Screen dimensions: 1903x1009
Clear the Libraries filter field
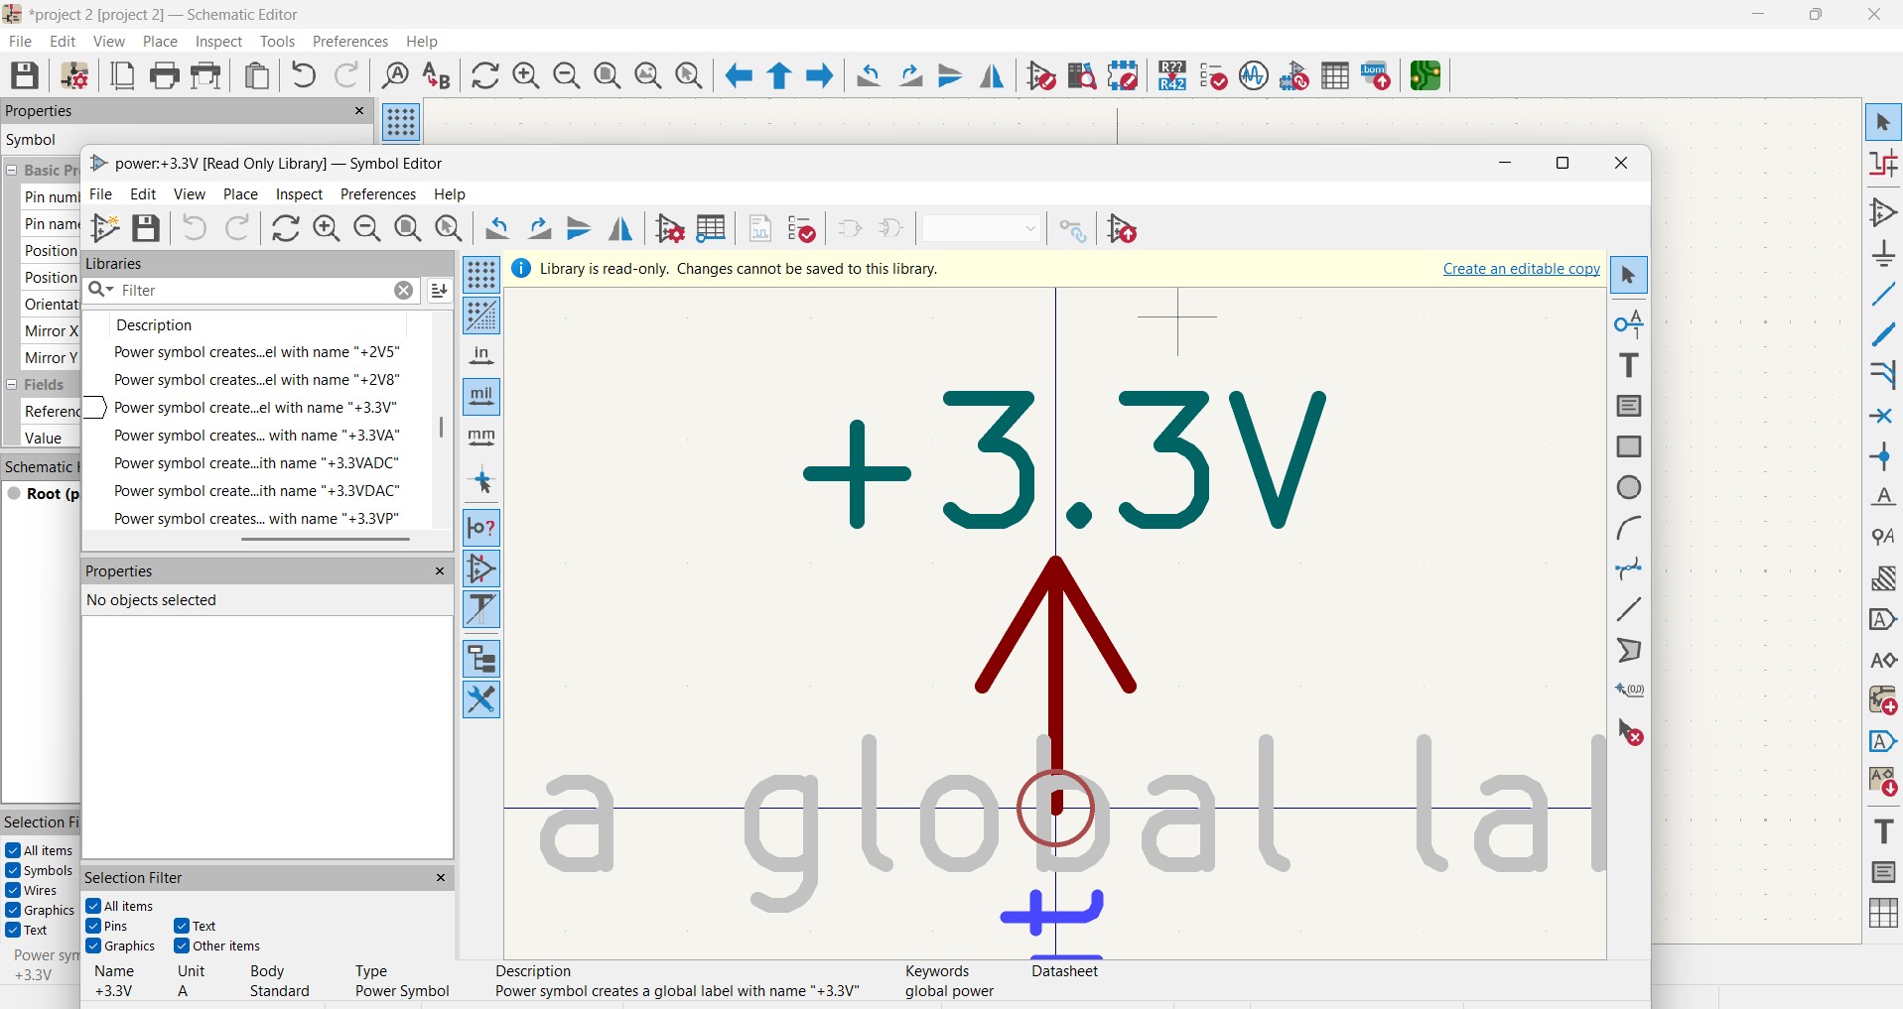point(403,291)
